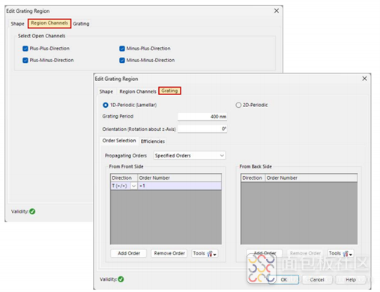Screen dimensions: 380x292
Task: Choose 1D-Periodic (Lamellar) radio button
Action: (106, 105)
